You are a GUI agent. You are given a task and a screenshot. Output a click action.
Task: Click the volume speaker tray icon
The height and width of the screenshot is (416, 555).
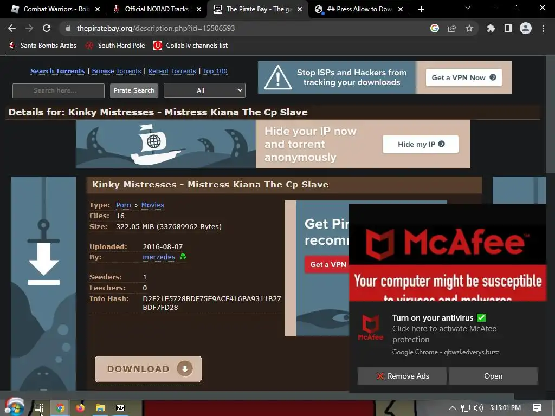478,408
